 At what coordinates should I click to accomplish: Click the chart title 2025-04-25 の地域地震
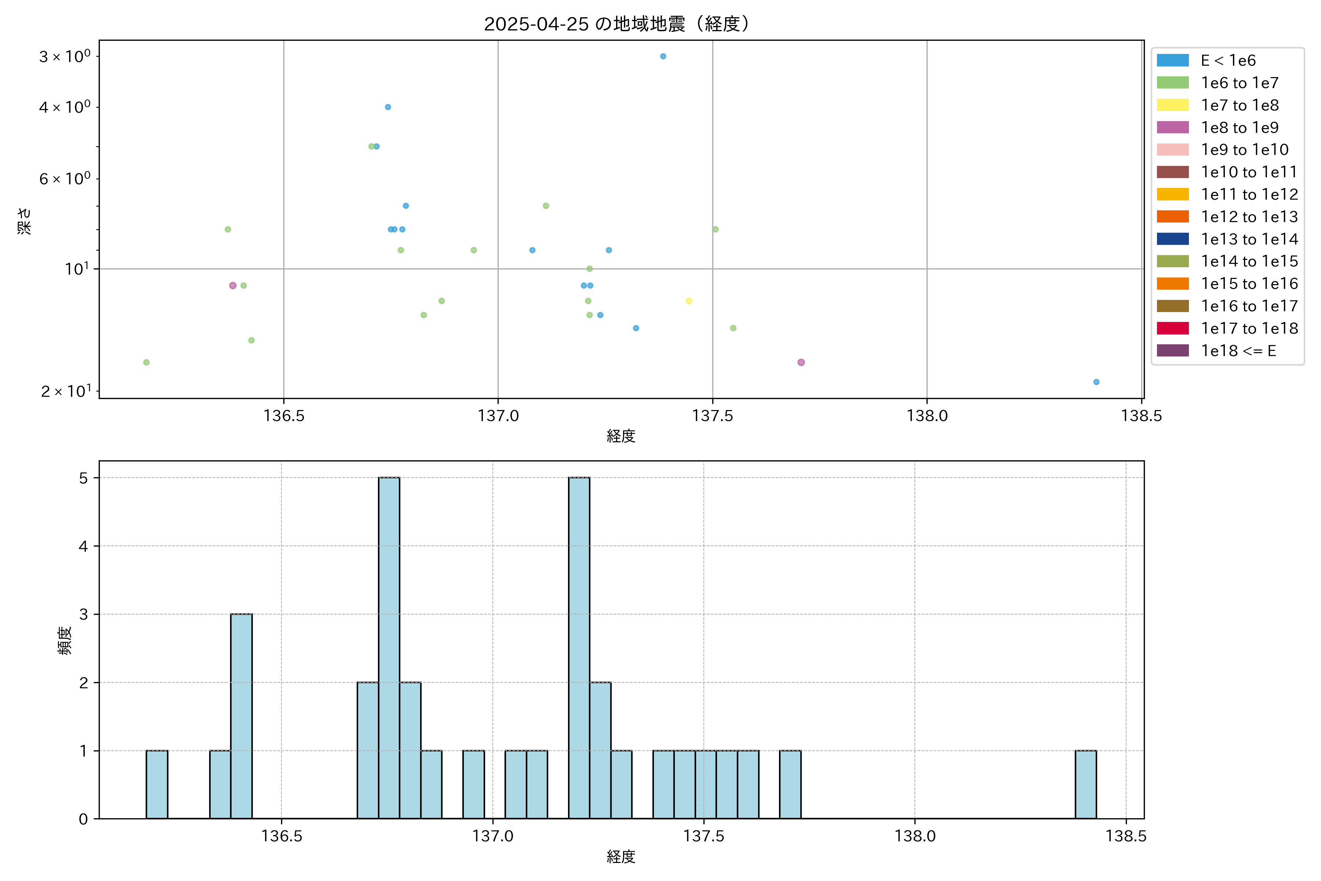[x=616, y=24]
